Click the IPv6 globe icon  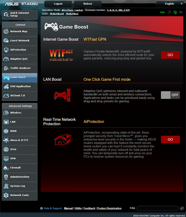coord(6,149)
